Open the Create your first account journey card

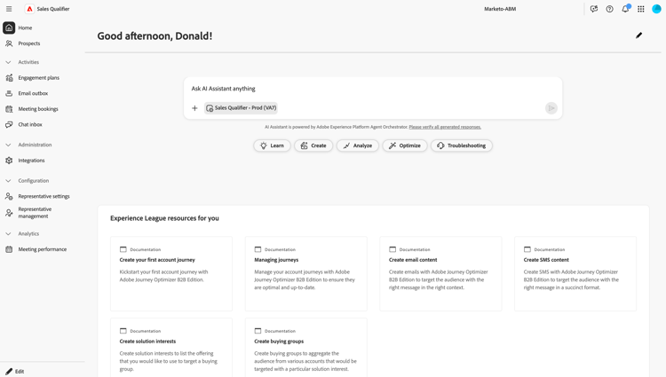point(171,273)
